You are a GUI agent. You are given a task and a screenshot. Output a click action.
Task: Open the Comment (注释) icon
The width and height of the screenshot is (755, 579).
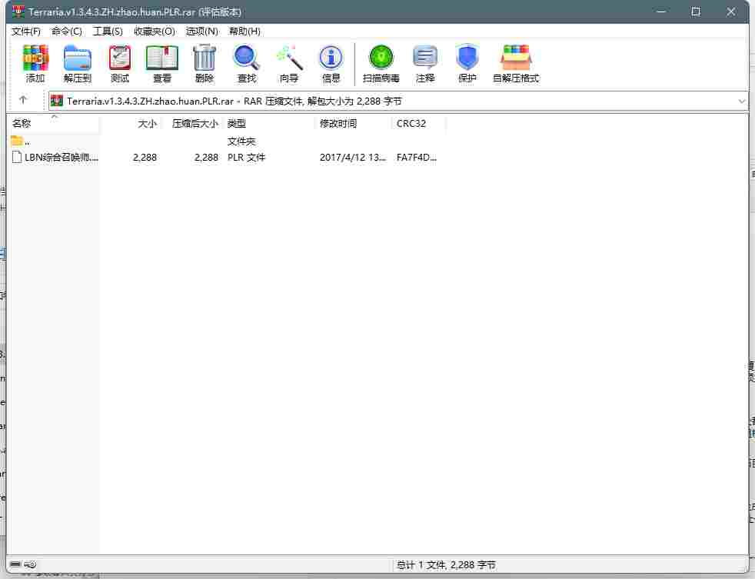(x=425, y=63)
